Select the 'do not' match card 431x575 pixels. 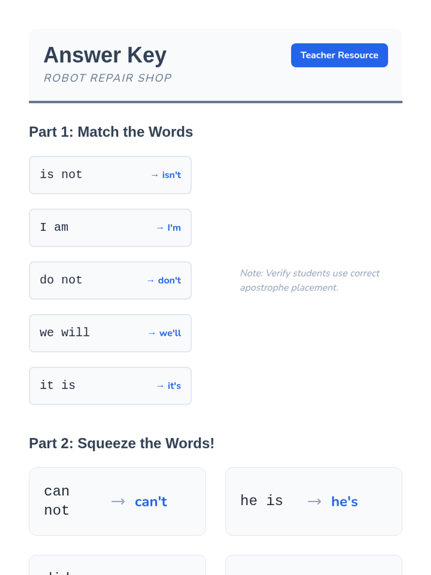tap(110, 280)
